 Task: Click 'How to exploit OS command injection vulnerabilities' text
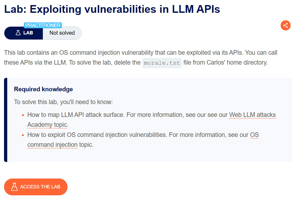coord(97,135)
